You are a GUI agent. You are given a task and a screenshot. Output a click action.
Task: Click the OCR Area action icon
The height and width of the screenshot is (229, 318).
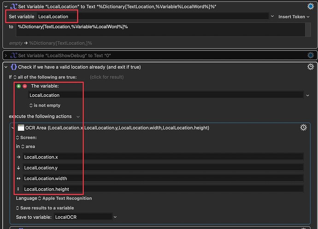[21, 127]
